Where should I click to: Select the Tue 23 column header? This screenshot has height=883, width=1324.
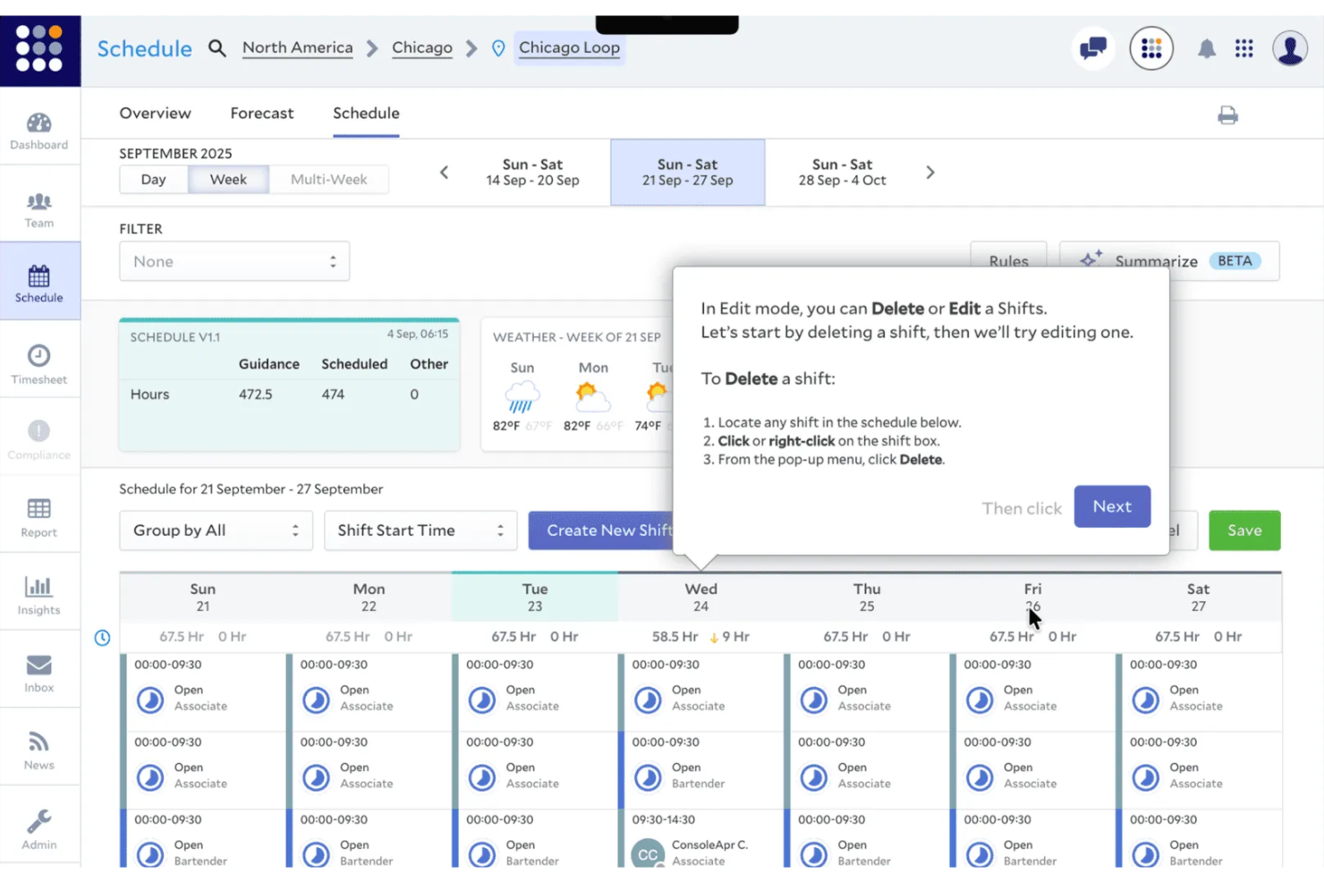[535, 597]
